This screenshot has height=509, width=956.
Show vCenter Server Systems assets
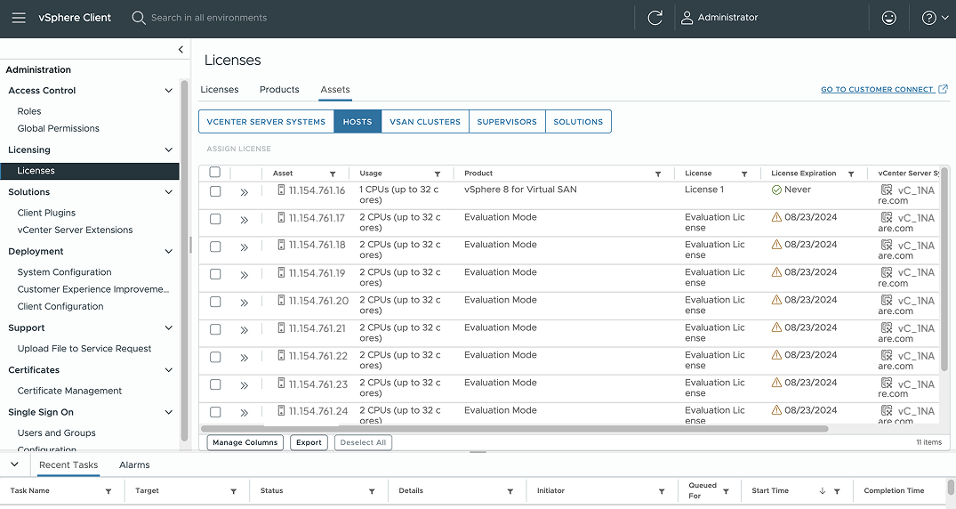267,121
